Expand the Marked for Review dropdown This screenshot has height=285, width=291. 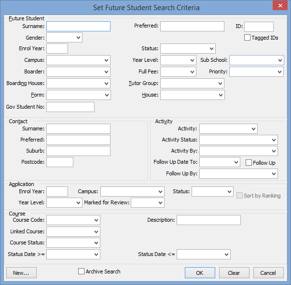(148, 203)
